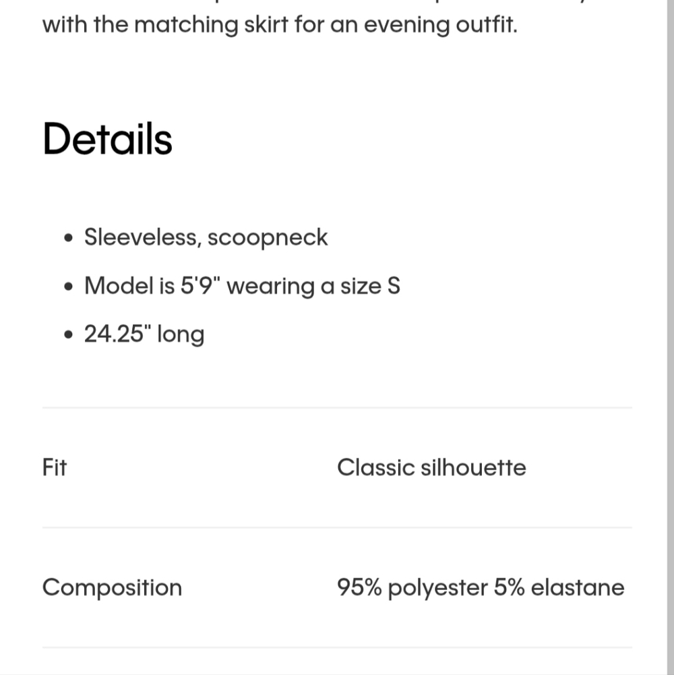Click the divider line above the Fit row
This screenshot has width=674, height=675.
pos(337,407)
